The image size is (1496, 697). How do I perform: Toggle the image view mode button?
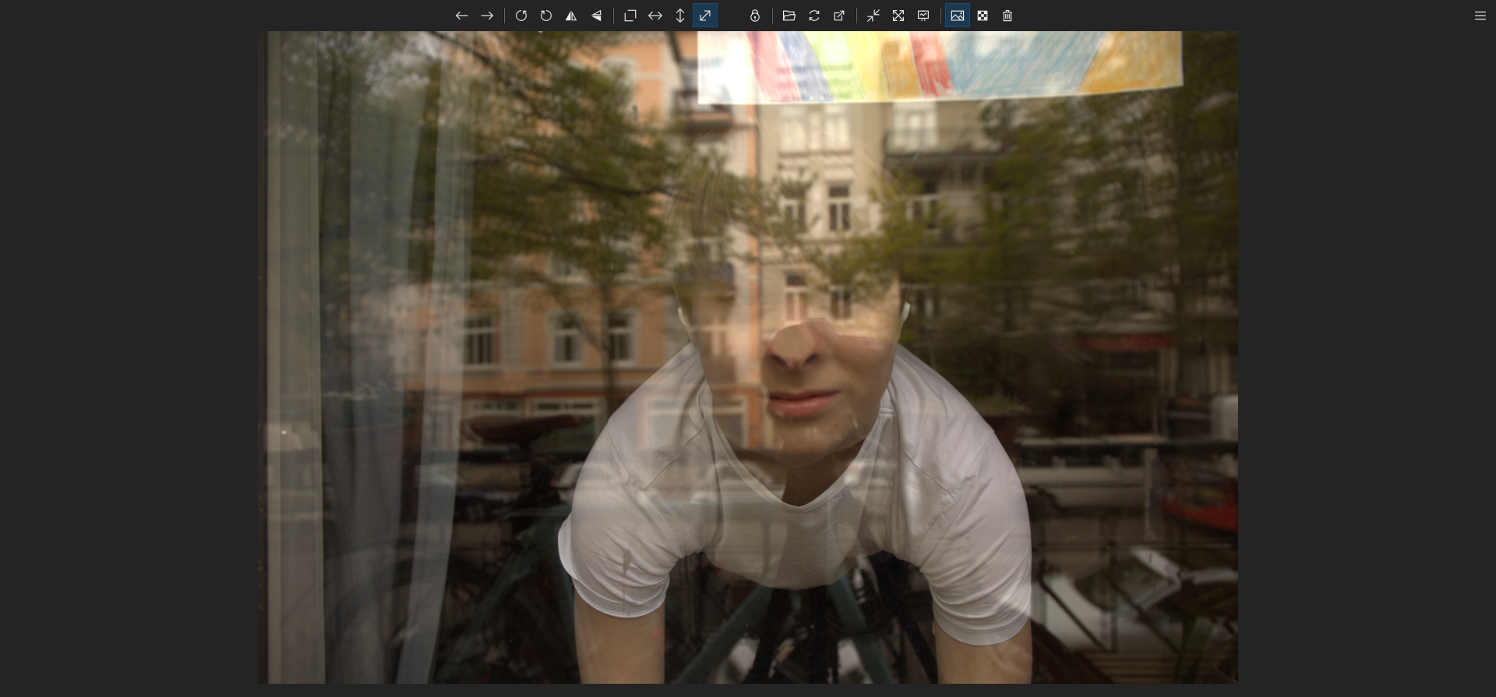(958, 16)
